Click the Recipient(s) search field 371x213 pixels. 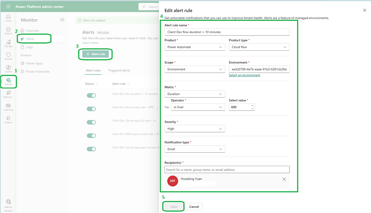tap(227, 170)
